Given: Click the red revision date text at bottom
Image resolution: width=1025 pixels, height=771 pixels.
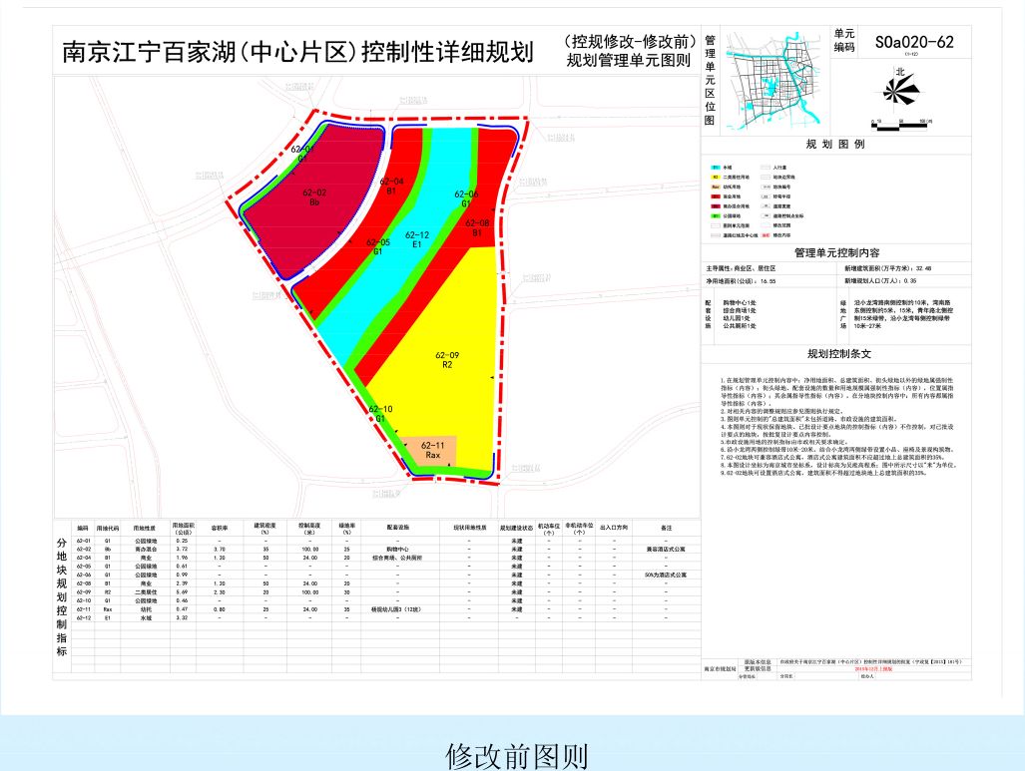Looking at the screenshot, I should [x=873, y=669].
